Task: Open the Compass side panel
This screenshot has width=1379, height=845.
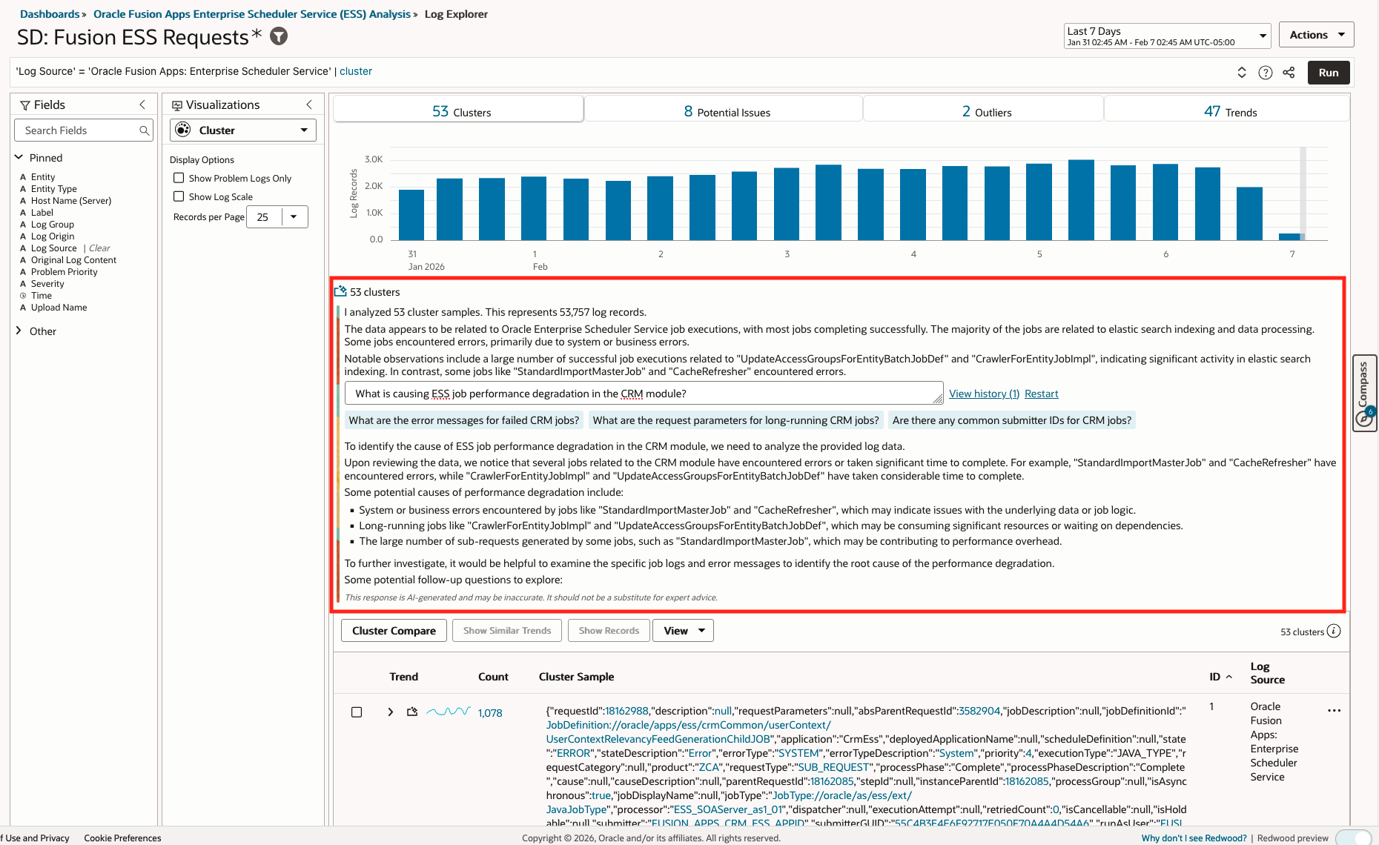Action: click(1364, 393)
